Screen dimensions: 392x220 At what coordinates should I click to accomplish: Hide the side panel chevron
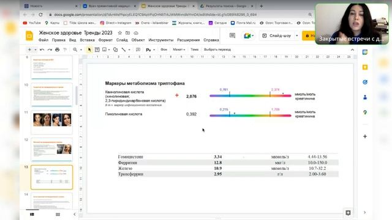(365, 212)
